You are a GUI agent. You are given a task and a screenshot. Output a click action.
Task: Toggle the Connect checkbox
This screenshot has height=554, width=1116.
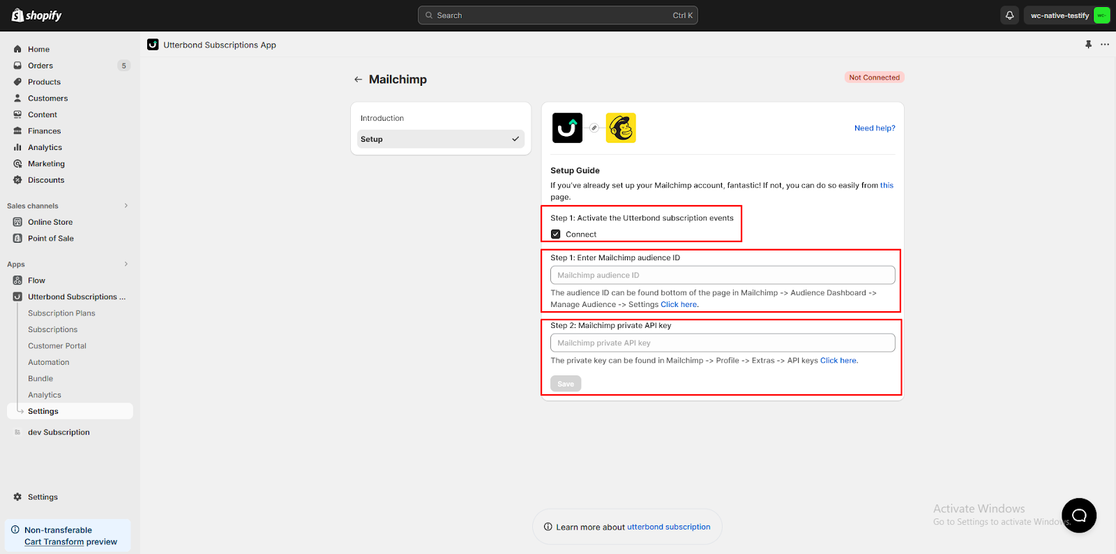coord(556,234)
